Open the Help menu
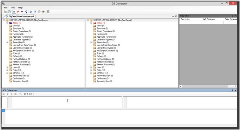This screenshot has width=240, height=130. click(20, 7)
